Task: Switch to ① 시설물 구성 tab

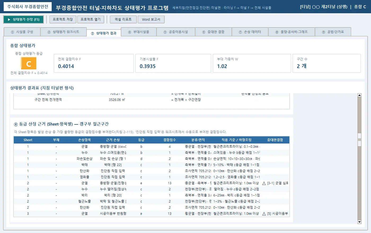Action: [22, 32]
